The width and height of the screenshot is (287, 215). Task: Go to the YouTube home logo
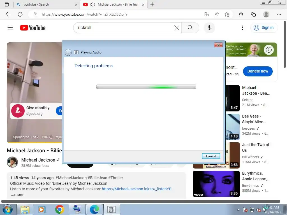(x=33, y=28)
